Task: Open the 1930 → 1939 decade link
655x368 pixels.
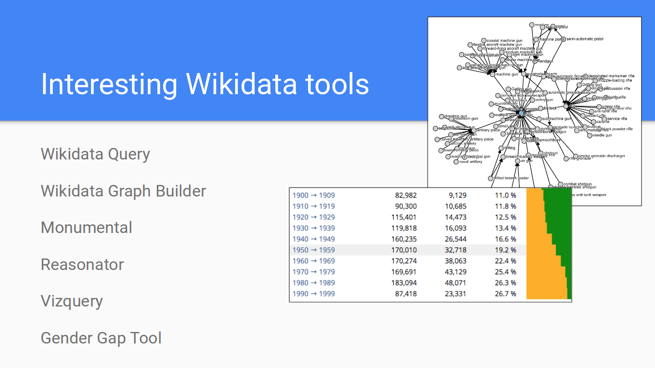Action: [x=314, y=228]
